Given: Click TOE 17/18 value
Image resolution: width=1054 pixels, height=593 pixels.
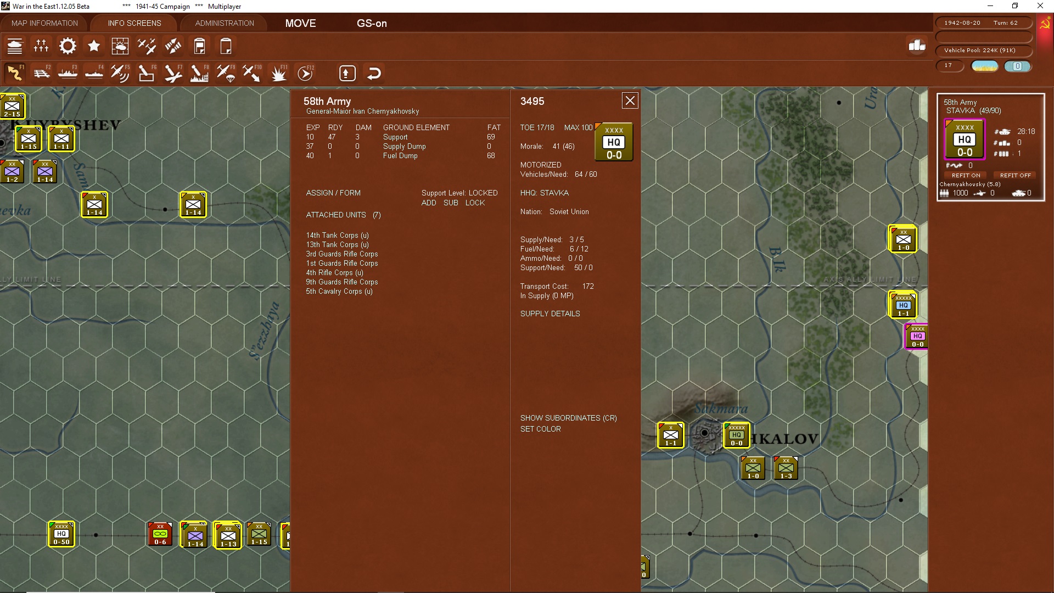Looking at the screenshot, I should [537, 127].
